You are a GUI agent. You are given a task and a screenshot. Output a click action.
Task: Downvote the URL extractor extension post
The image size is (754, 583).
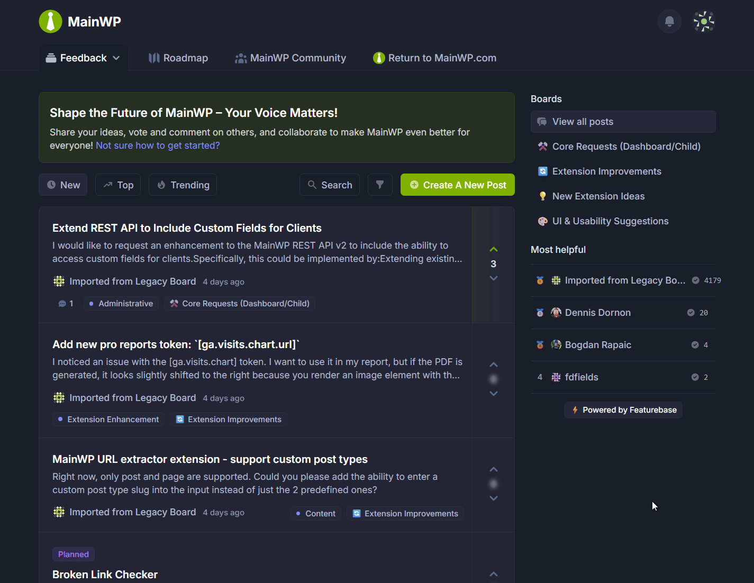494,498
